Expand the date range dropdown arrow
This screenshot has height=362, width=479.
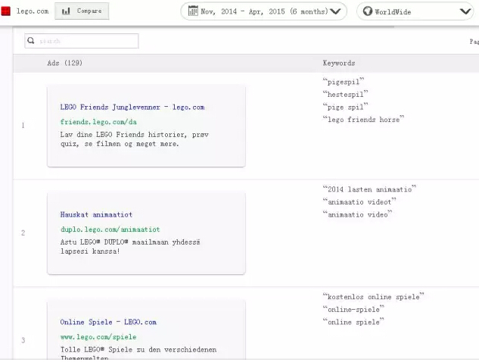tap(335, 11)
